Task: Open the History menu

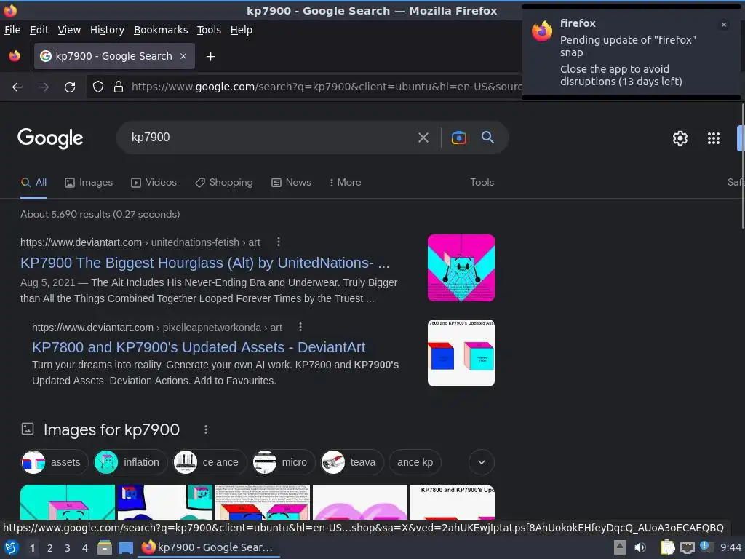Action: point(107,30)
